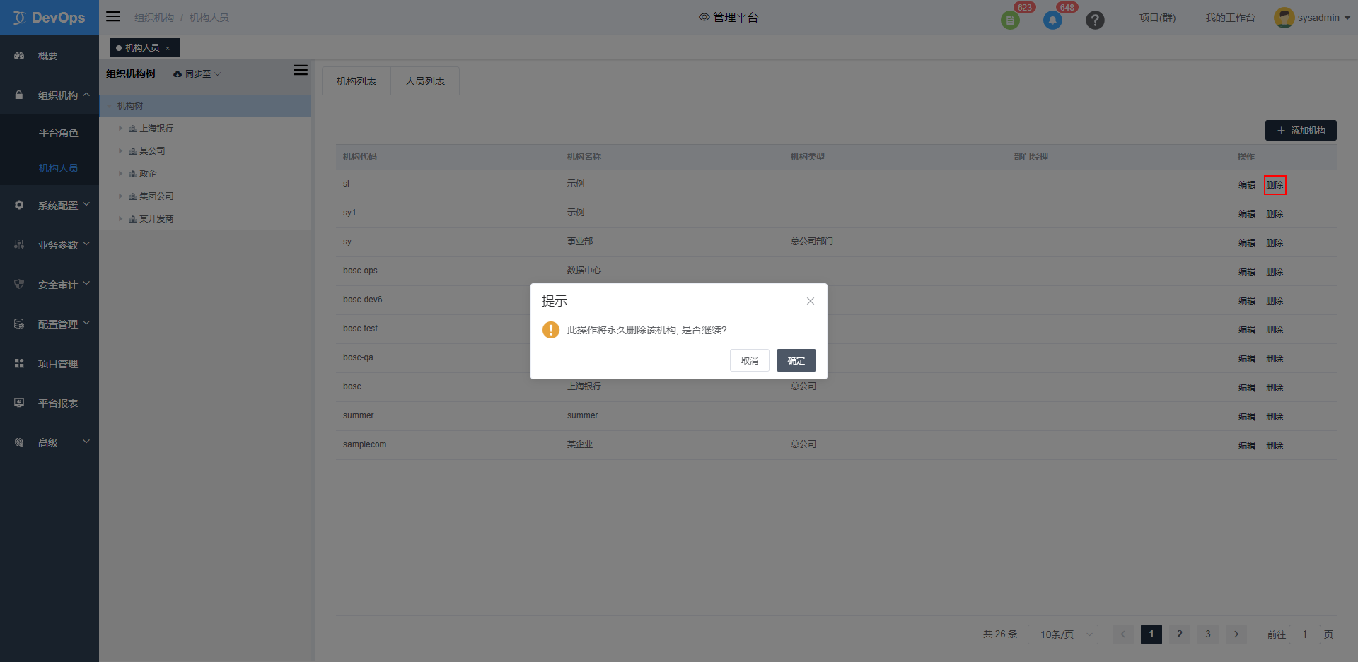Viewport: 1358px width, 662px height.
Task: Go to previous page arrow
Action: point(1123,634)
